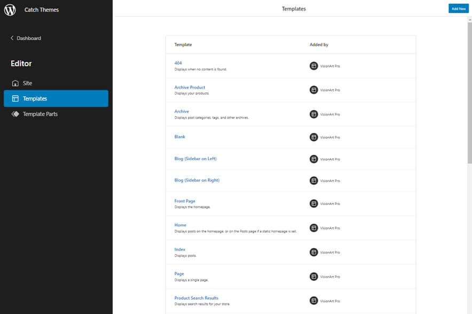This screenshot has height=314, width=472.
Task: Click the theme icon in Index row
Action: pyautogui.click(x=314, y=252)
